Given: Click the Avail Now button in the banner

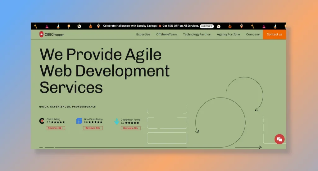Looking at the screenshot, I should click(x=207, y=26).
